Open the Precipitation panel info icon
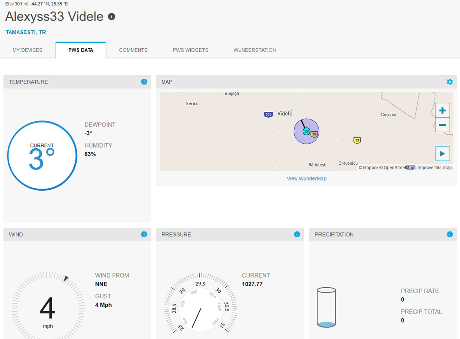This screenshot has height=339, width=460. pyautogui.click(x=450, y=234)
